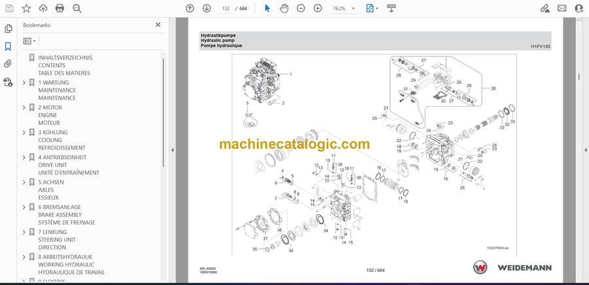
Task: Click the page number field showing 132
Action: click(x=226, y=9)
